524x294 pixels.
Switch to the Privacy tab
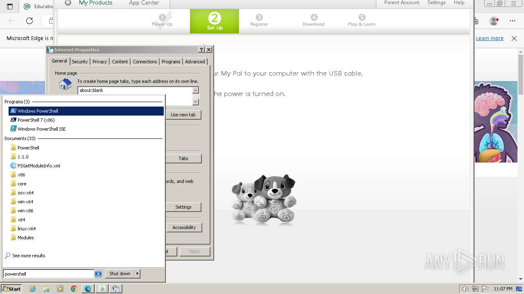99,62
